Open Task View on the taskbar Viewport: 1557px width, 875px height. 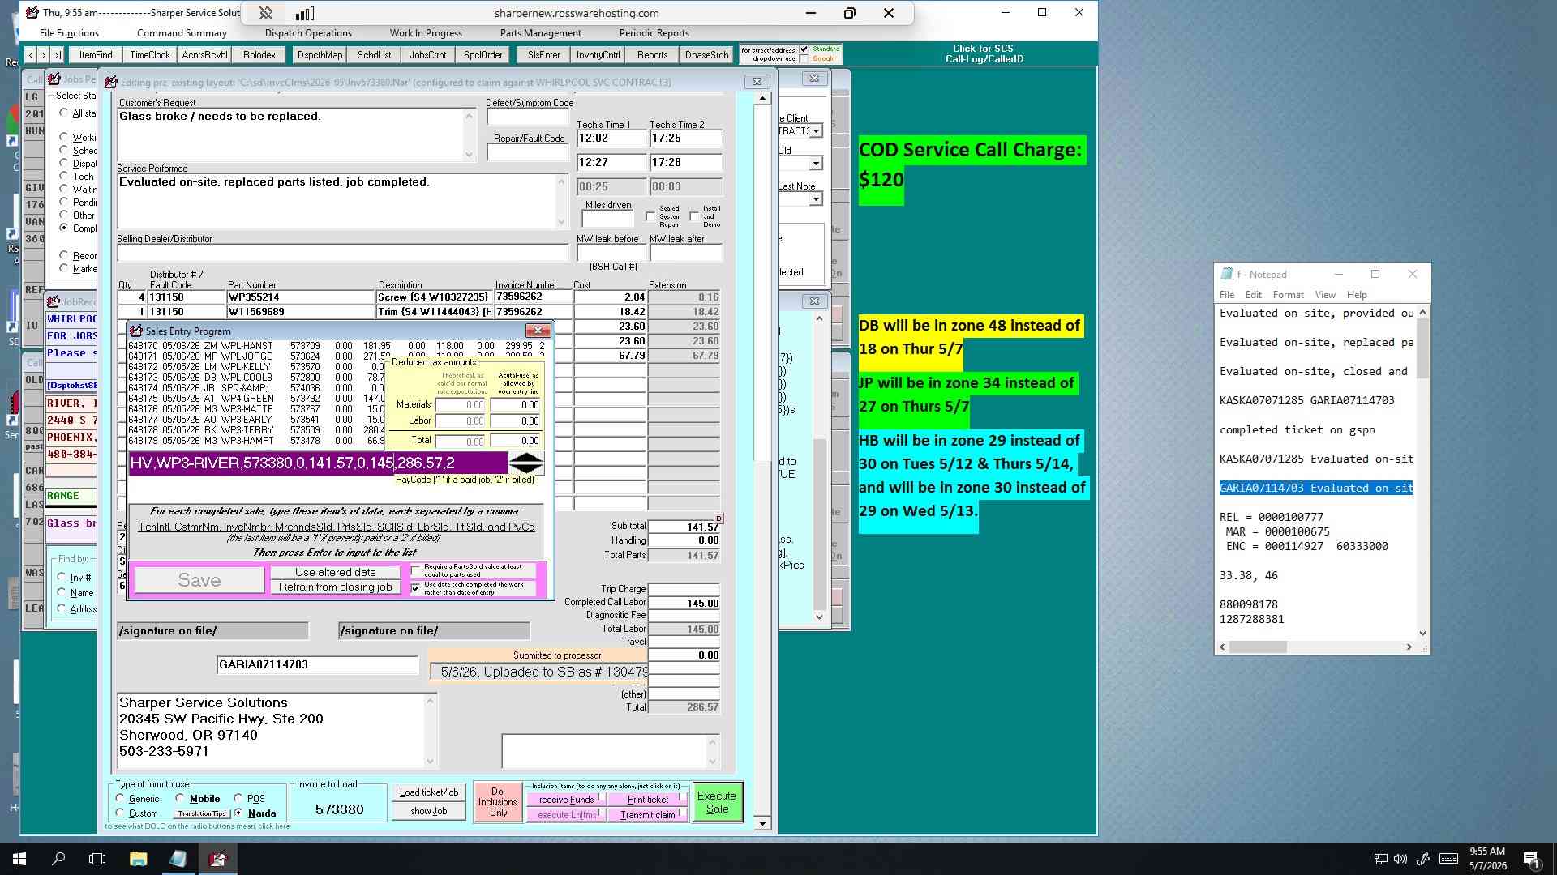[x=97, y=859]
